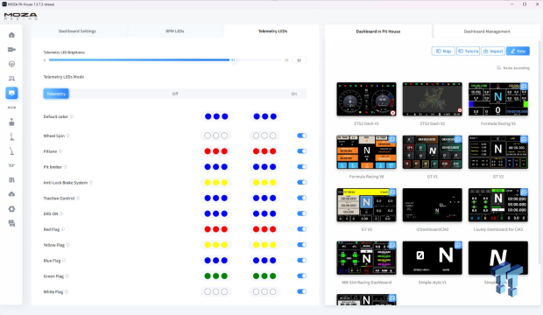543x315 pixels.
Task: Disable the Red Flag switch
Action: (301, 229)
